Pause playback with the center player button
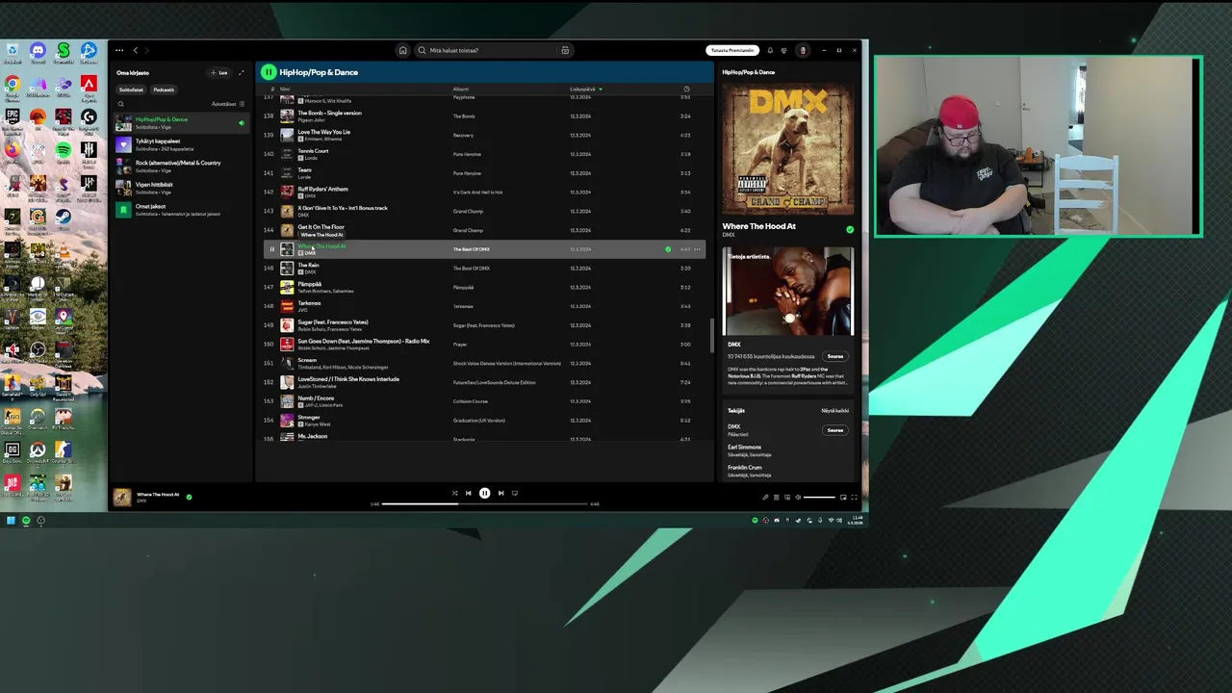This screenshot has height=693, width=1232. click(x=484, y=493)
